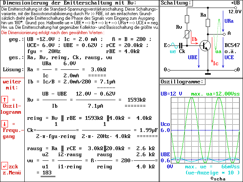Click the red line 'Die Dimensionierung erfolgt nach...'
243x182 pixels.
[x=53, y=33]
